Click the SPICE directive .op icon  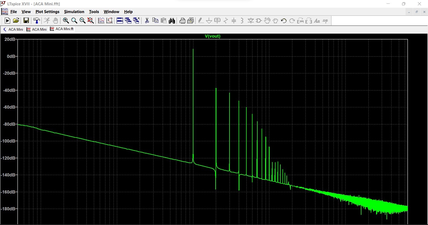click(x=325, y=21)
